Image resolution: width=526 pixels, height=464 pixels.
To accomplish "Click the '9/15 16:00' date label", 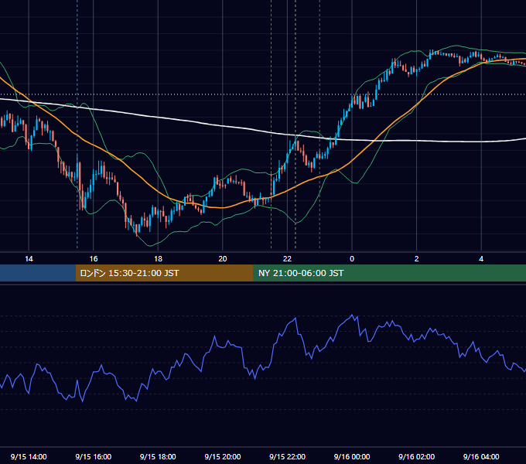I will pos(94,456).
